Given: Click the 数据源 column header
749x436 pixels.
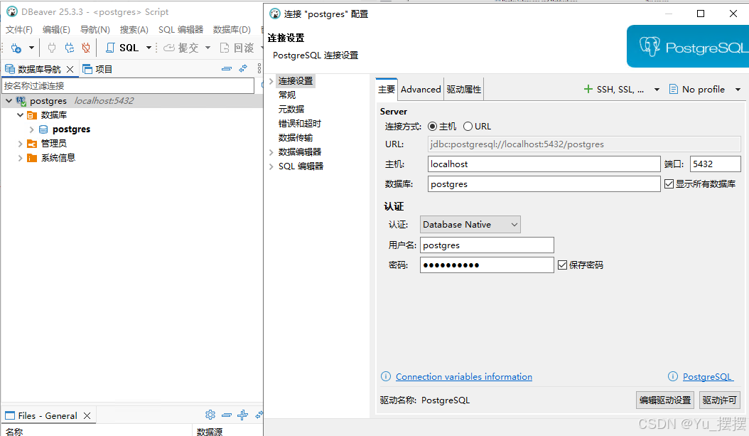Looking at the screenshot, I should (210, 431).
